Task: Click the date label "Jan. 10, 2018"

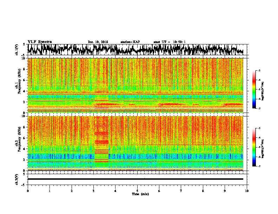Action: 98,42
